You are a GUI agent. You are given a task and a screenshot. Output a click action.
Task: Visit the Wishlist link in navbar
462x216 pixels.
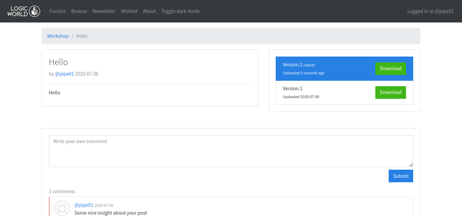[x=129, y=11]
